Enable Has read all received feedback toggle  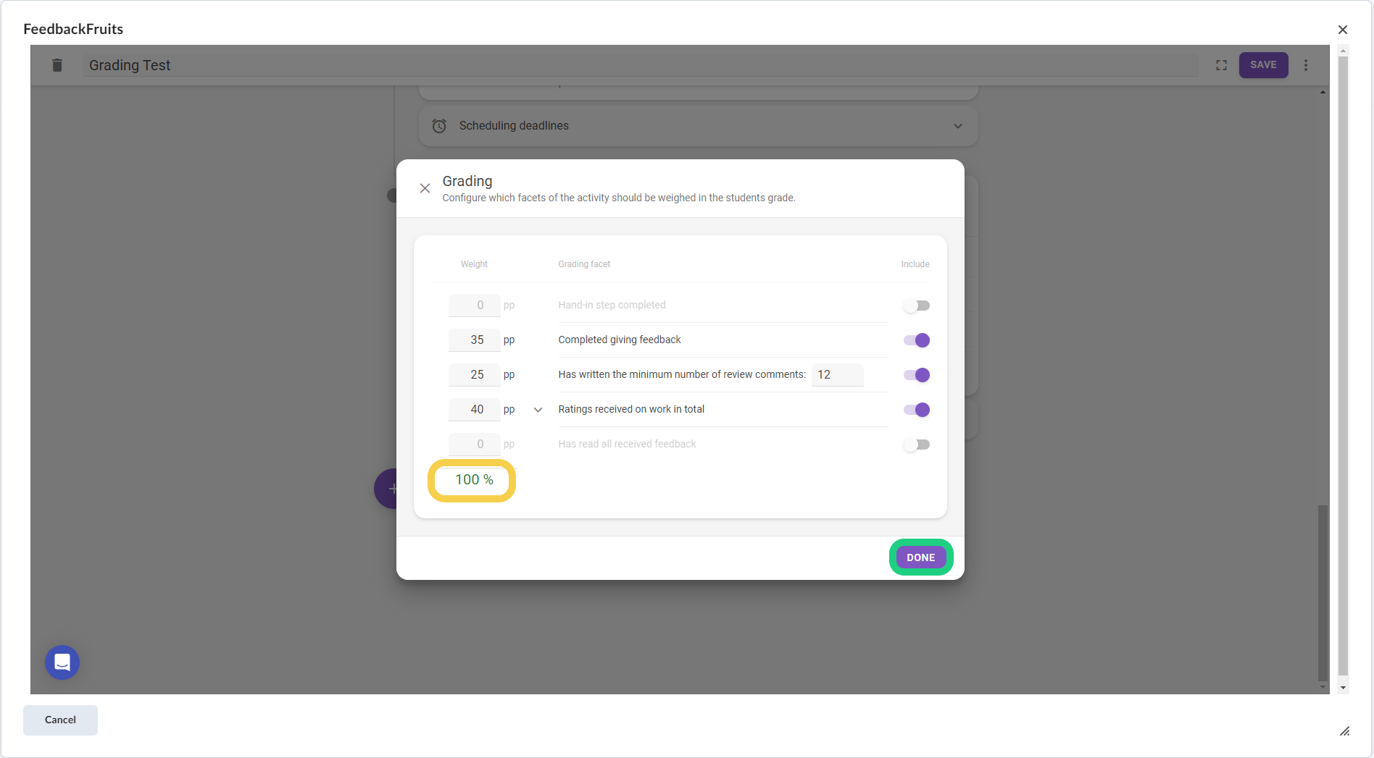click(x=916, y=445)
